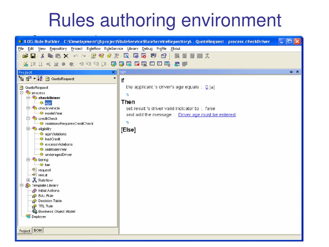The height and width of the screenshot is (247, 329).
Task: Click the [±] operator toggle after age value
Action: [x=212, y=87]
